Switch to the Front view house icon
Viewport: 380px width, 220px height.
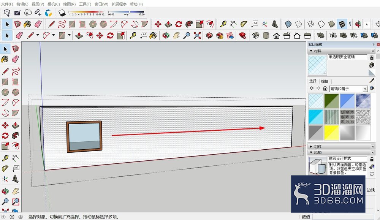tap(276, 36)
